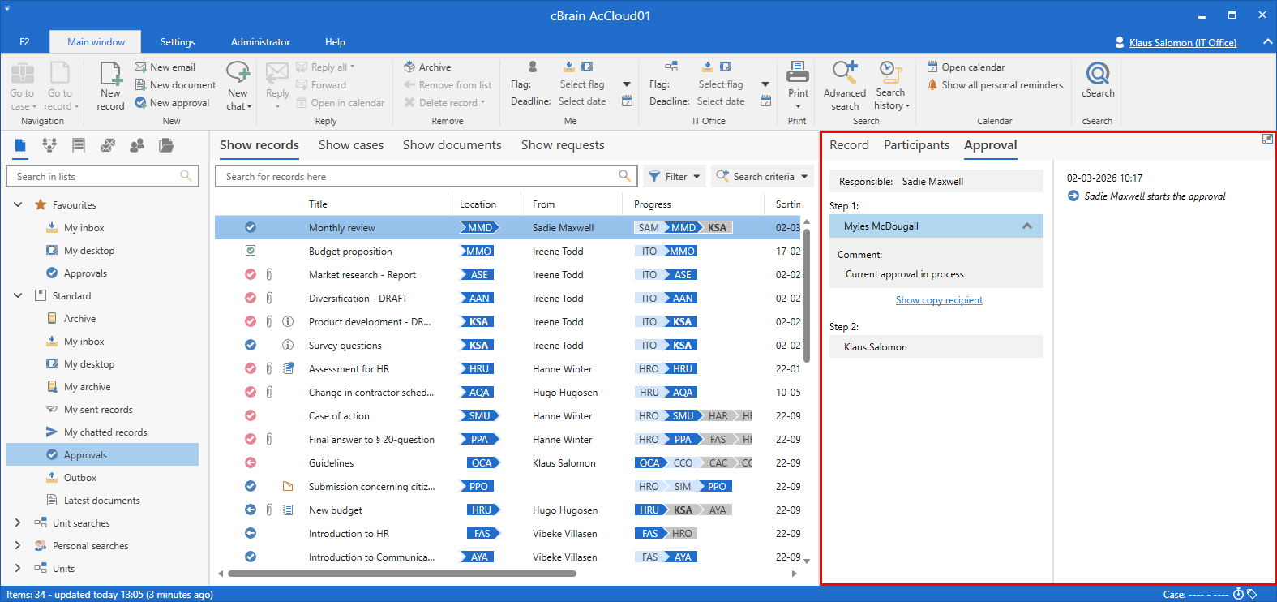The width and height of the screenshot is (1277, 602).
Task: Create a New approval
Action: (x=172, y=103)
